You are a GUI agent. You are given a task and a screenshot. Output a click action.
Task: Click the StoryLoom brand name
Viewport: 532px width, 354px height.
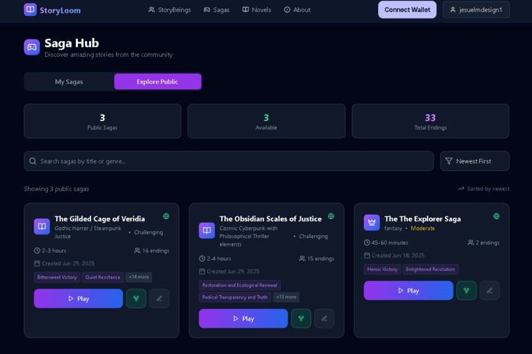coord(60,10)
